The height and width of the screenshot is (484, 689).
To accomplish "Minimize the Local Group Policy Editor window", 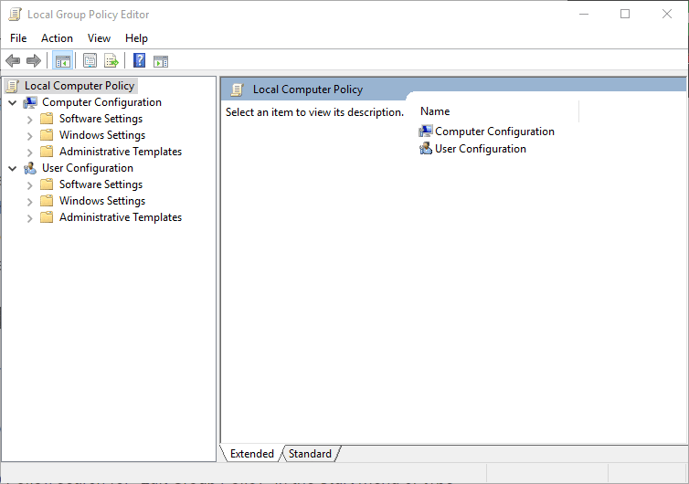I will click(x=584, y=14).
